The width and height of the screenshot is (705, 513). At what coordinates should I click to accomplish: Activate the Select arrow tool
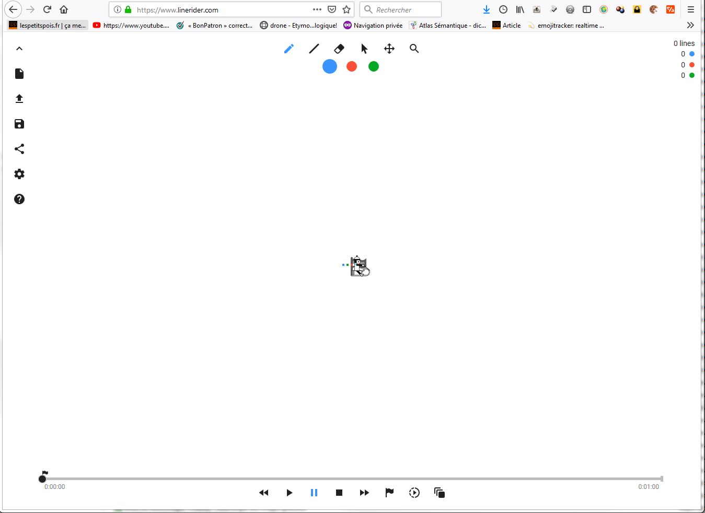pyautogui.click(x=364, y=49)
